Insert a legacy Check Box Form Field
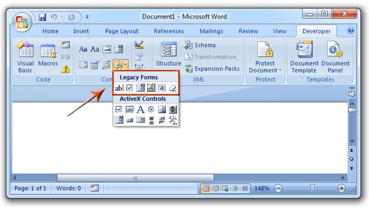The width and height of the screenshot is (369, 207). tap(129, 88)
